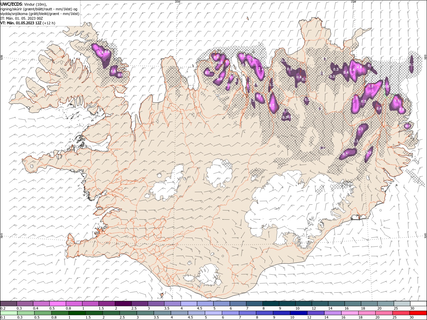Click the '2.2' precipitation value on the map

(x=261, y=69)
